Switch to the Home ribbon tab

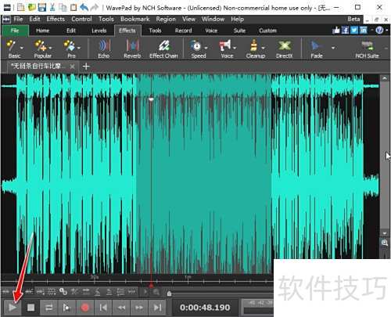pos(43,31)
